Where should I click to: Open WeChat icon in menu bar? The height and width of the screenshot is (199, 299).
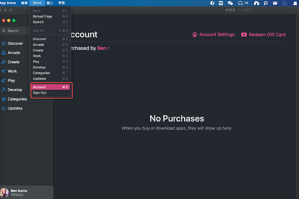pyautogui.click(x=231, y=3)
